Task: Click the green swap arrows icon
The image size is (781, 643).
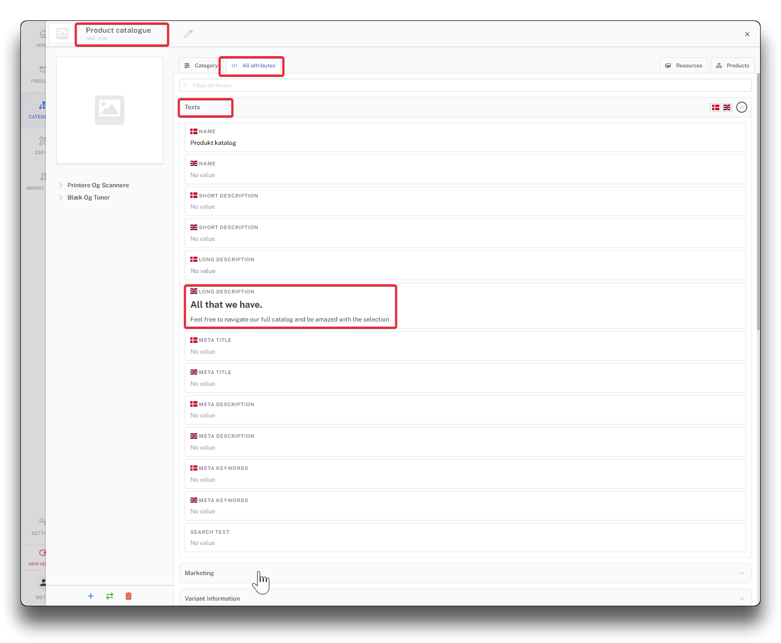Action: (x=110, y=596)
